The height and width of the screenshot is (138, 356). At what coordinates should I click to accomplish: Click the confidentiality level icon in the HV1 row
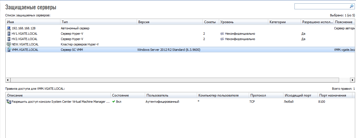222,34
